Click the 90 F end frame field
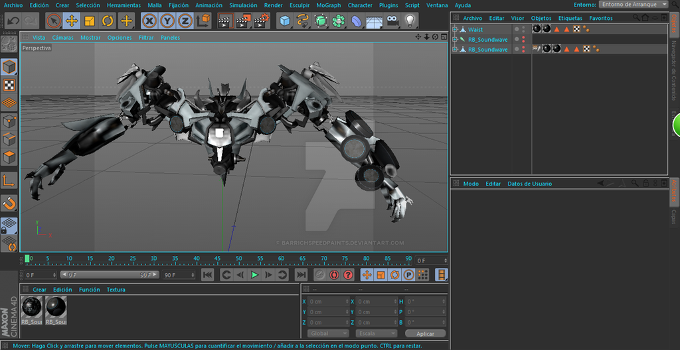Viewport: 680px width, 350px height. [x=179, y=274]
